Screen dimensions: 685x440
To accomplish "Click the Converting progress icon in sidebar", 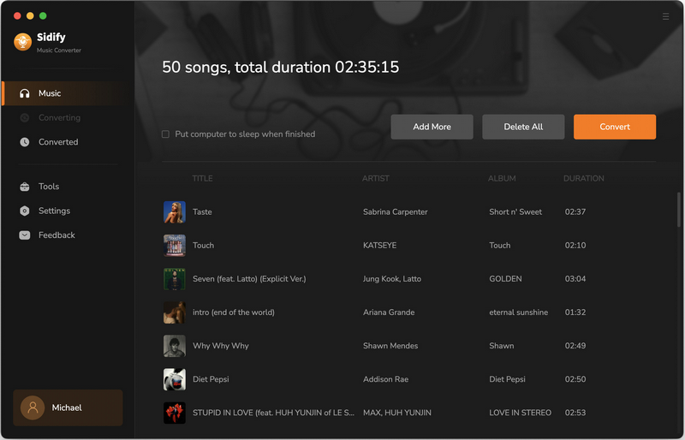I will pos(25,117).
